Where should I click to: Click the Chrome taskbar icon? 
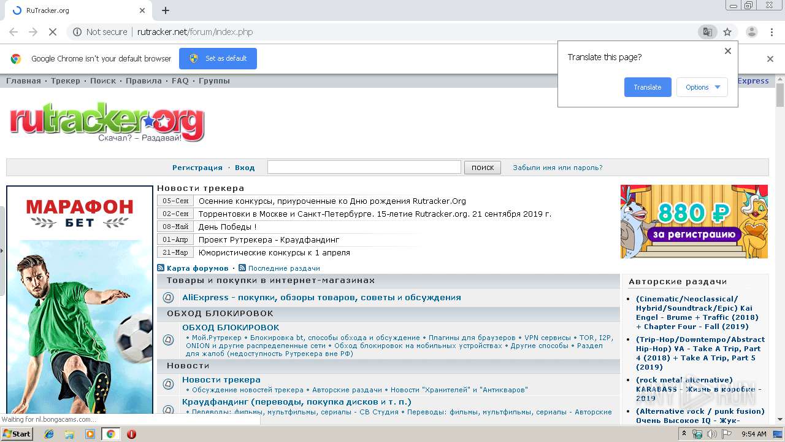coord(110,434)
